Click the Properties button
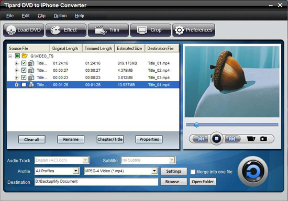The height and width of the screenshot is (201, 288). (x=149, y=139)
